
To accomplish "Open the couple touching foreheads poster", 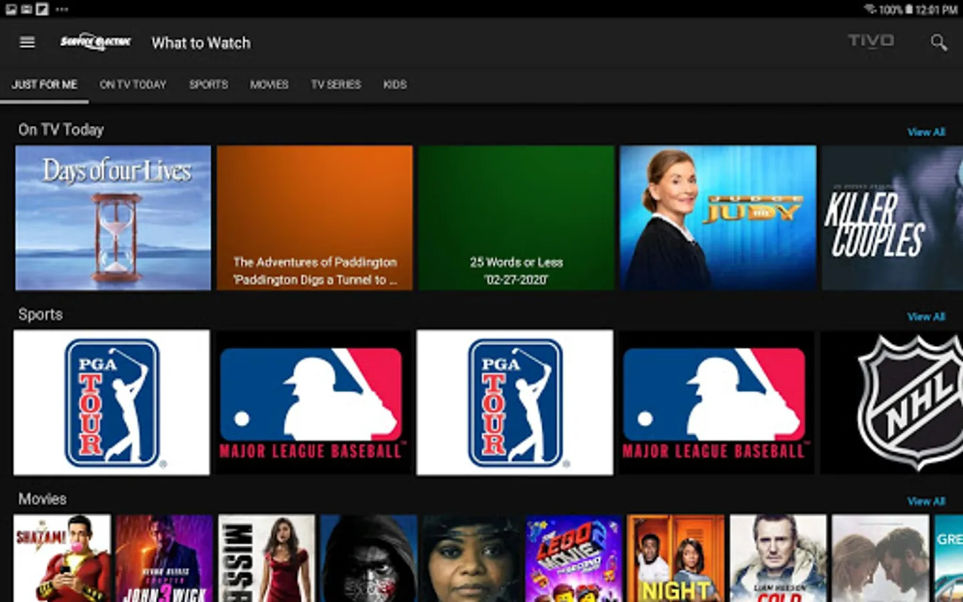I will 880,558.
